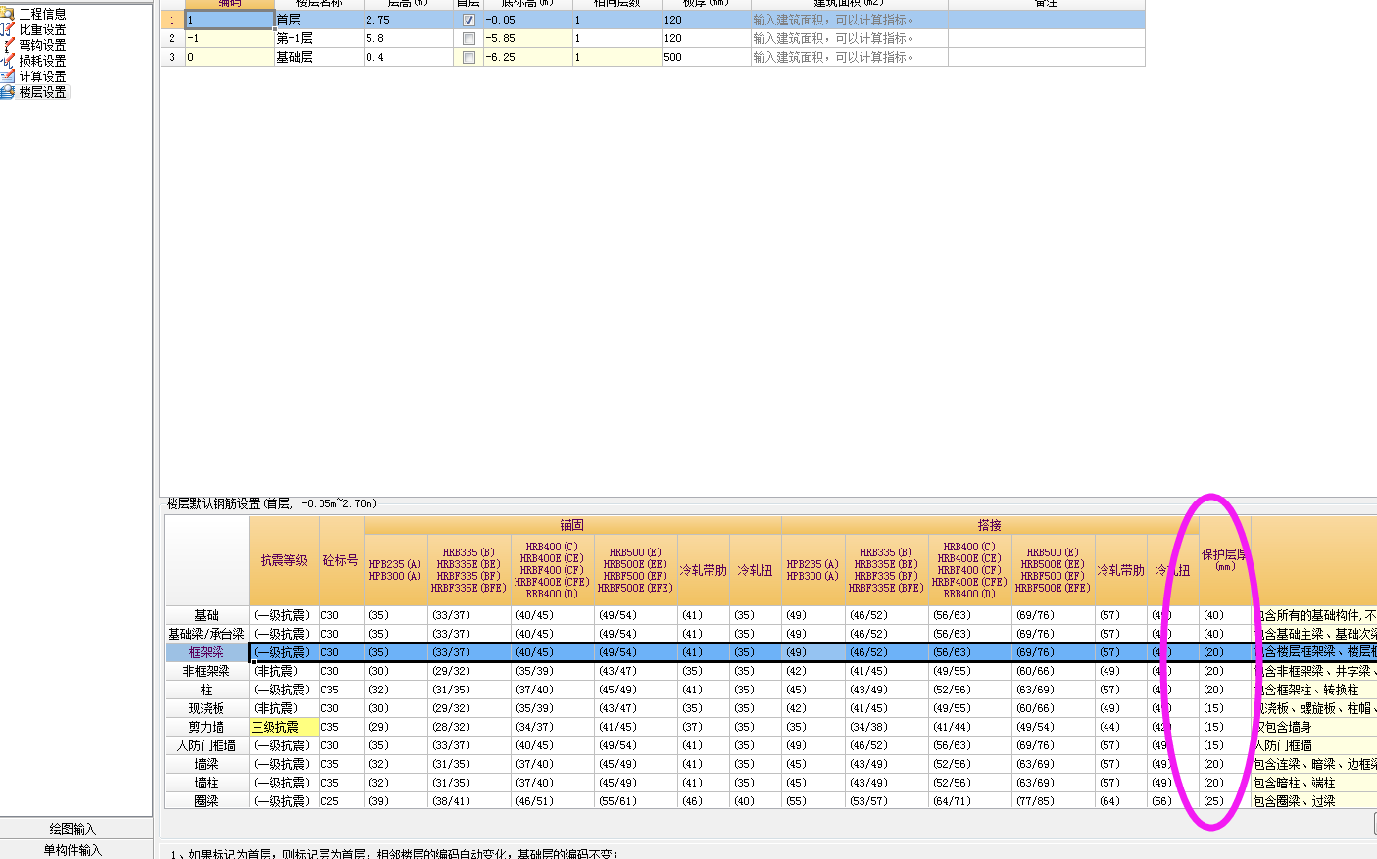The image size is (1377, 859).
Task: Select row header 1 in the floor table
Action: (172, 20)
